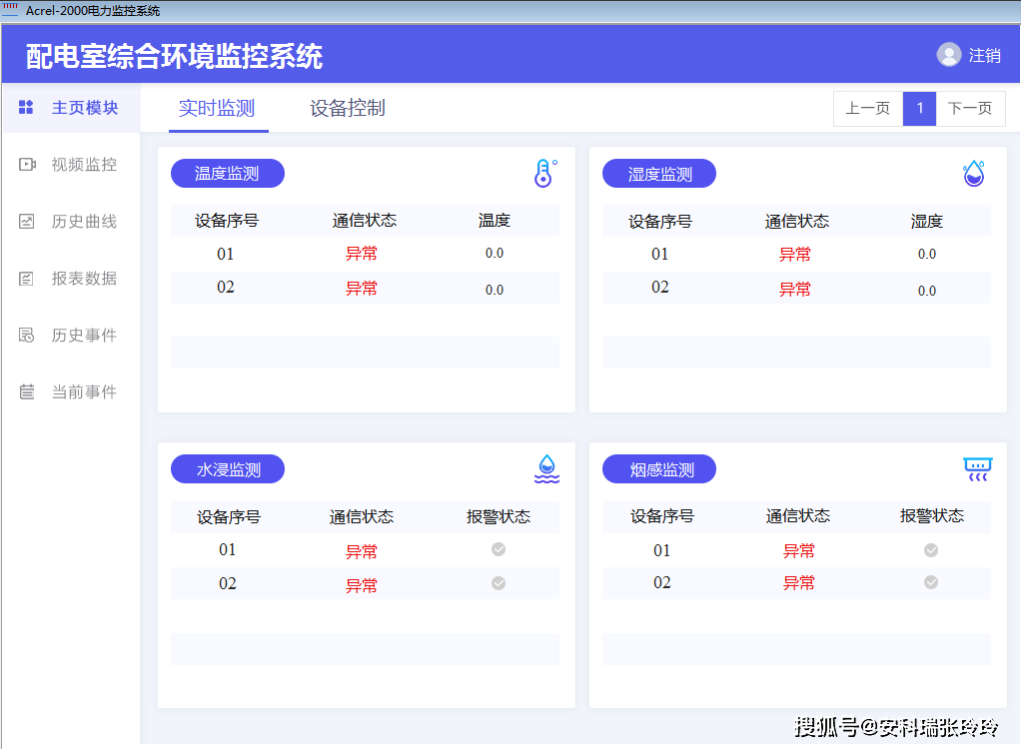
Task: Click the user avatar icon
Action: [x=949, y=55]
